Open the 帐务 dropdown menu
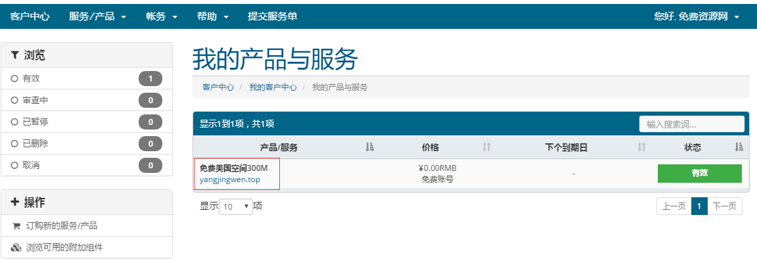 [x=162, y=16]
